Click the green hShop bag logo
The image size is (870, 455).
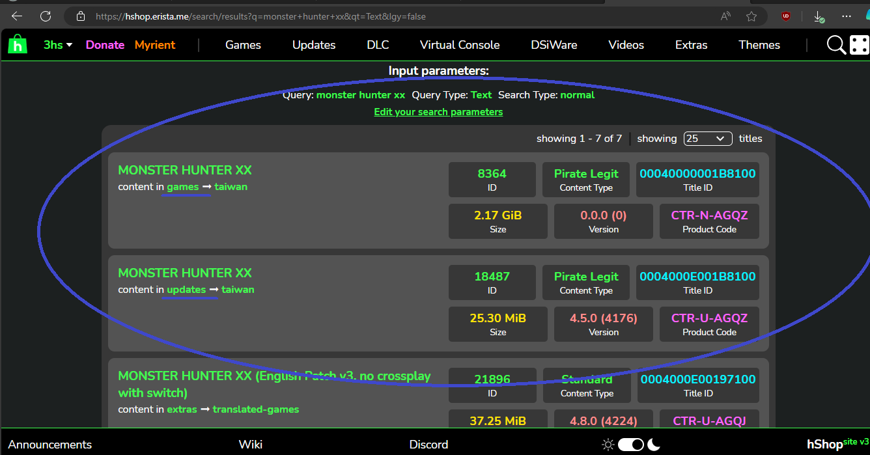(x=18, y=44)
